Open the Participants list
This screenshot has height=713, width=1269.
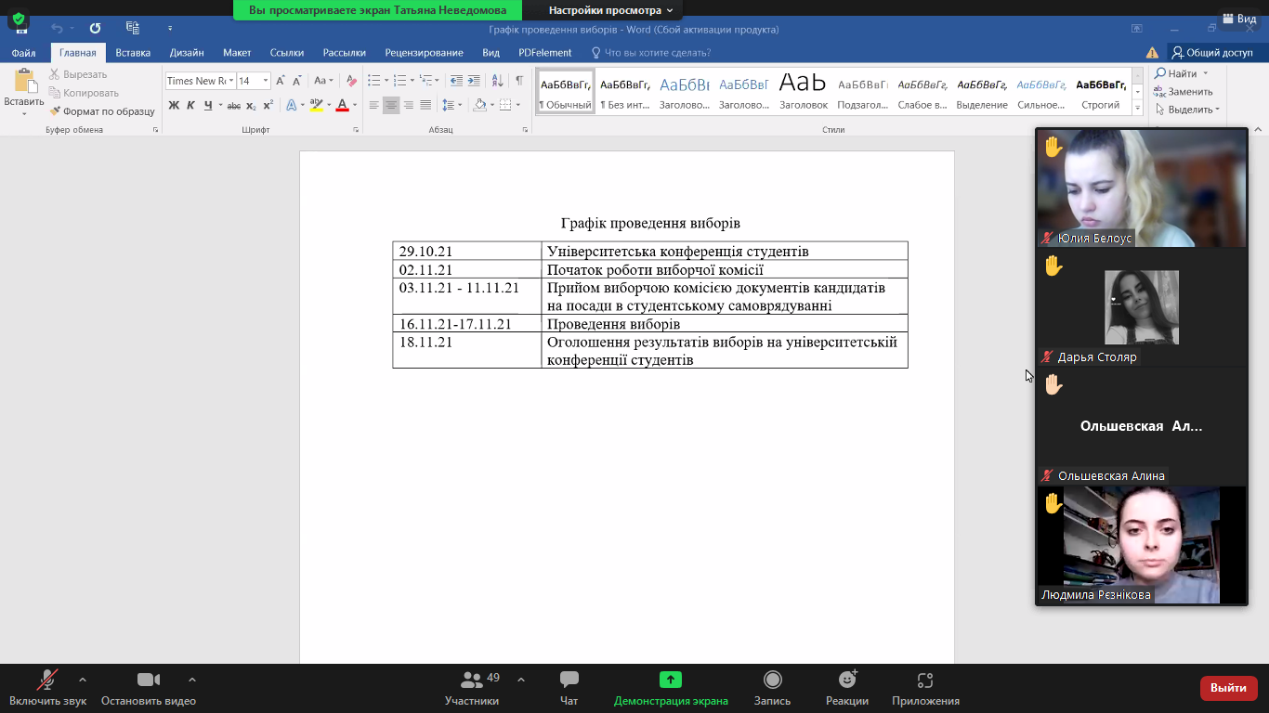[x=472, y=681]
